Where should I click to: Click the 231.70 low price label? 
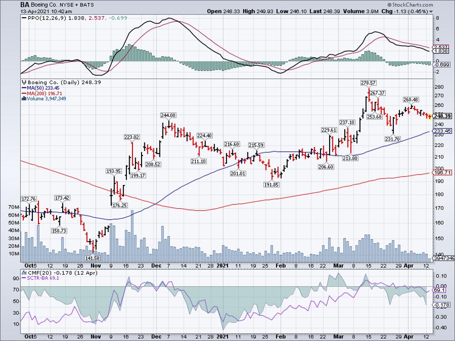(x=393, y=139)
